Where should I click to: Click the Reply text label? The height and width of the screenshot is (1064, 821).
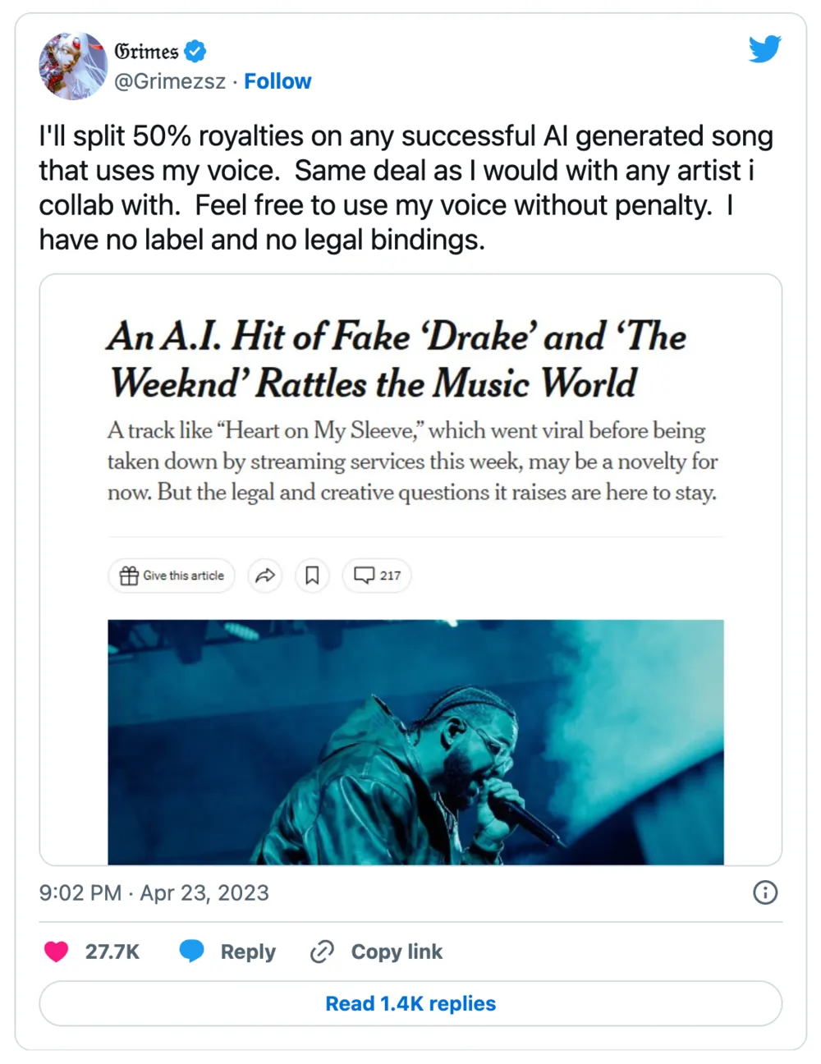tap(248, 952)
